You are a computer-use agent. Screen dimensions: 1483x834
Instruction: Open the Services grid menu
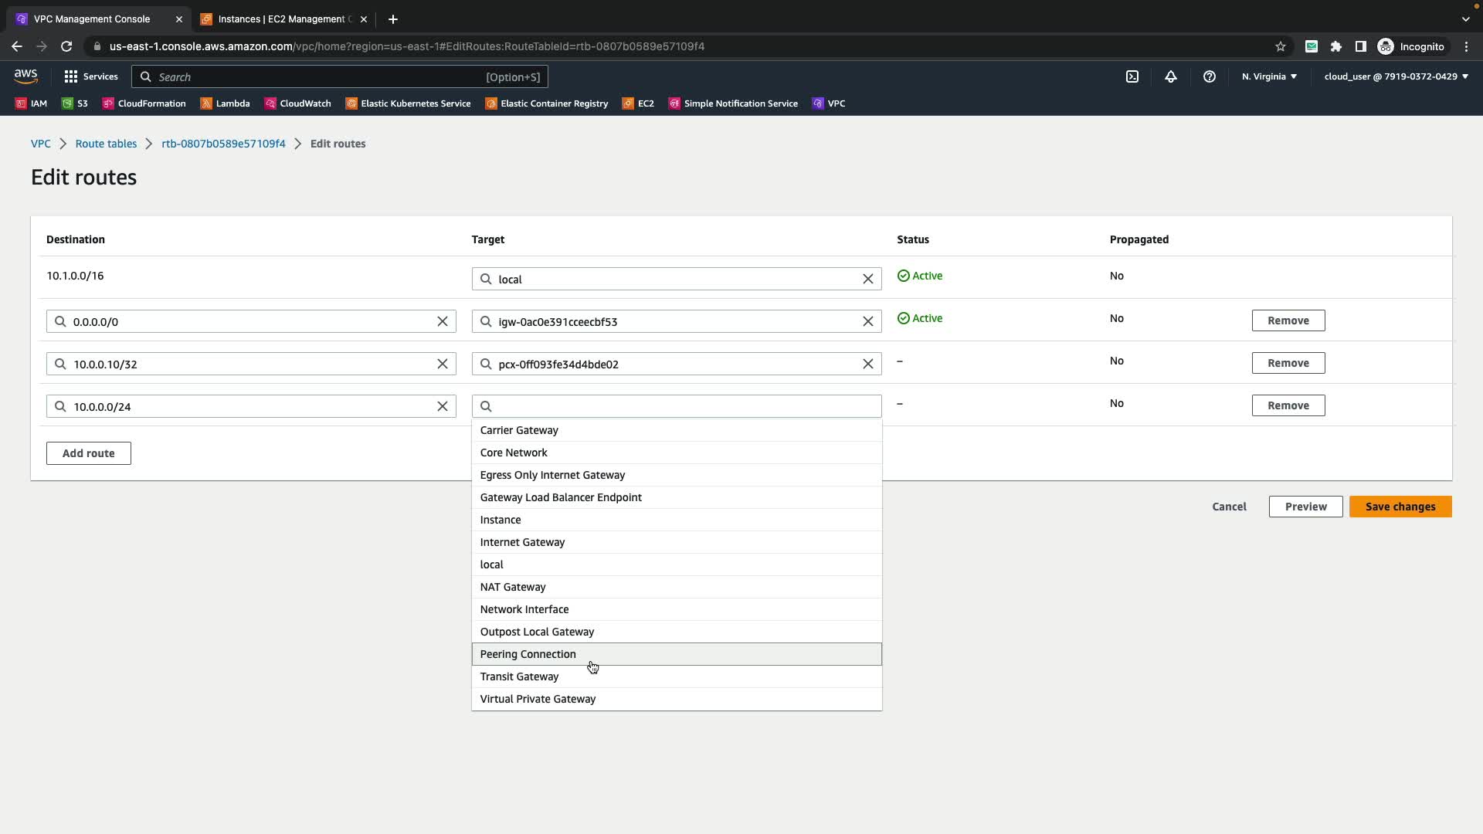tap(91, 76)
